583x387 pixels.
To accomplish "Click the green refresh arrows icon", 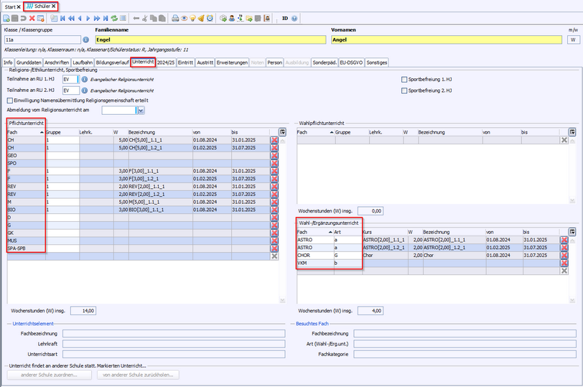I will 114,18.
